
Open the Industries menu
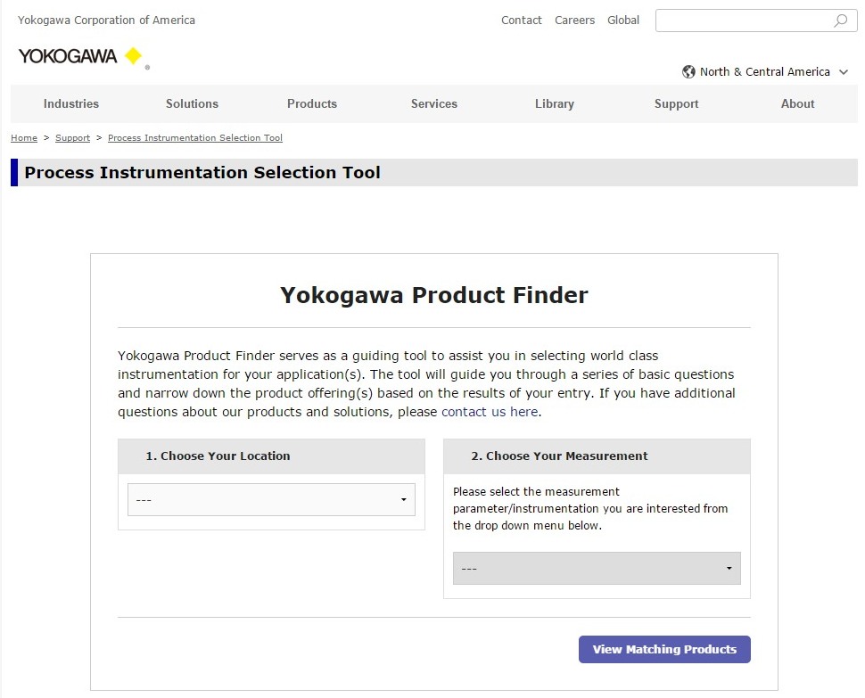pos(71,104)
